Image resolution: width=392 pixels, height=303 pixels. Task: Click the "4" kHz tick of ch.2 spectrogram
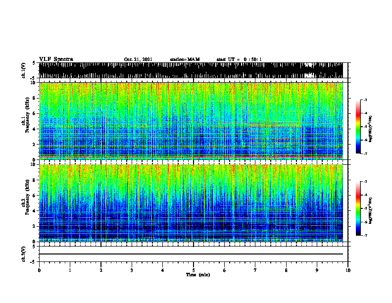click(34, 211)
